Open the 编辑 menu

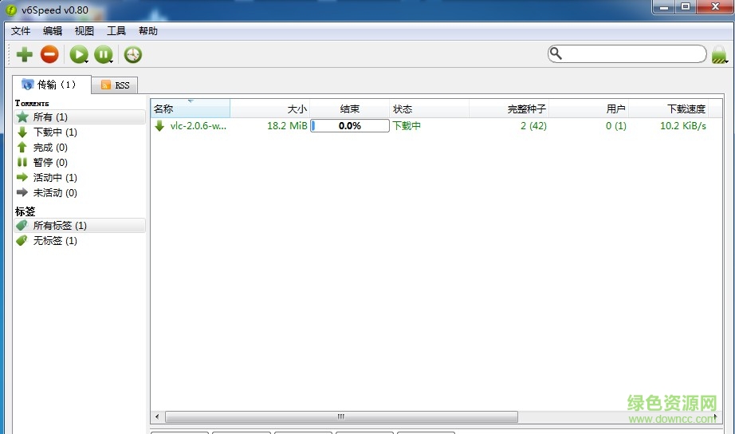tap(53, 31)
